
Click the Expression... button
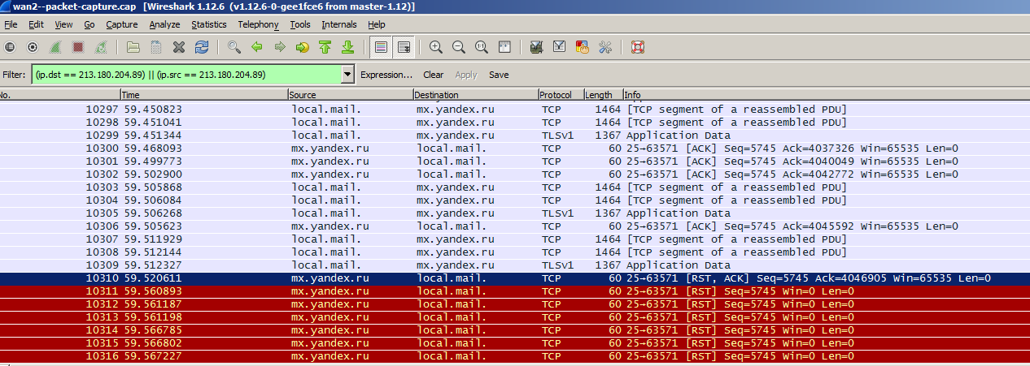tap(386, 75)
